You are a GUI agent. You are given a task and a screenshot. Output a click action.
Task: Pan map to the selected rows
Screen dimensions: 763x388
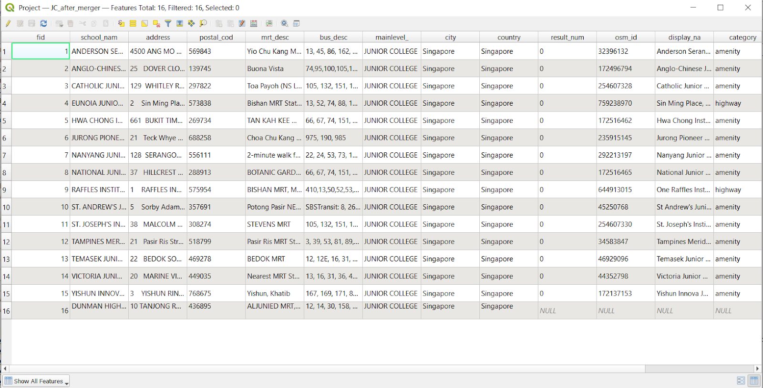coord(191,23)
